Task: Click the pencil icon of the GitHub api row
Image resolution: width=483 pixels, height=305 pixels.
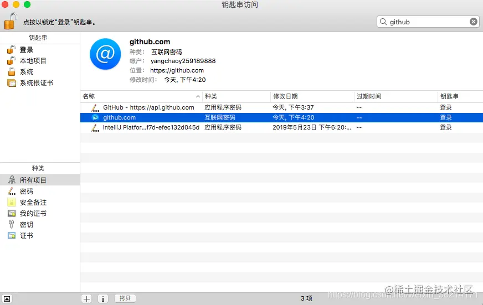Action: (95, 108)
